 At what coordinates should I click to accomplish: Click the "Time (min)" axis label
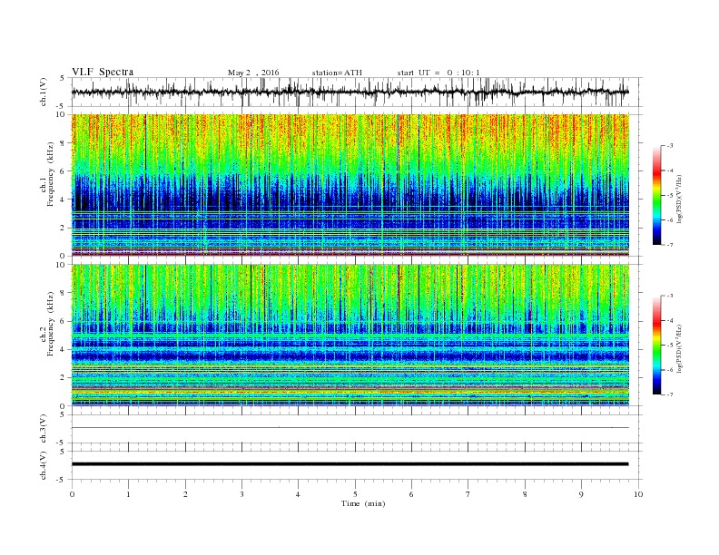point(363,503)
